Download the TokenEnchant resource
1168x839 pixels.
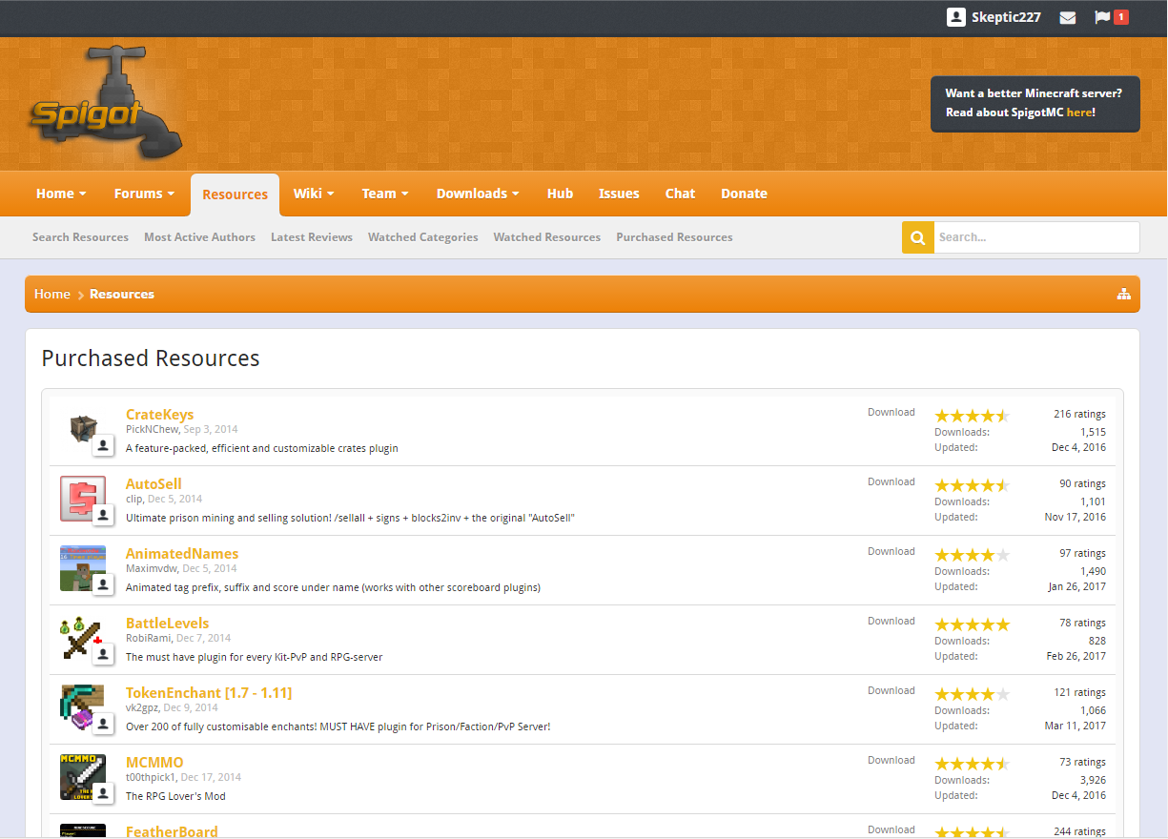[x=891, y=690]
